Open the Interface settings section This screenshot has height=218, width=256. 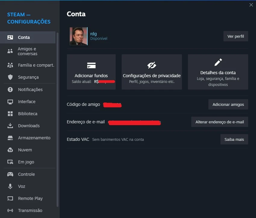click(x=28, y=102)
